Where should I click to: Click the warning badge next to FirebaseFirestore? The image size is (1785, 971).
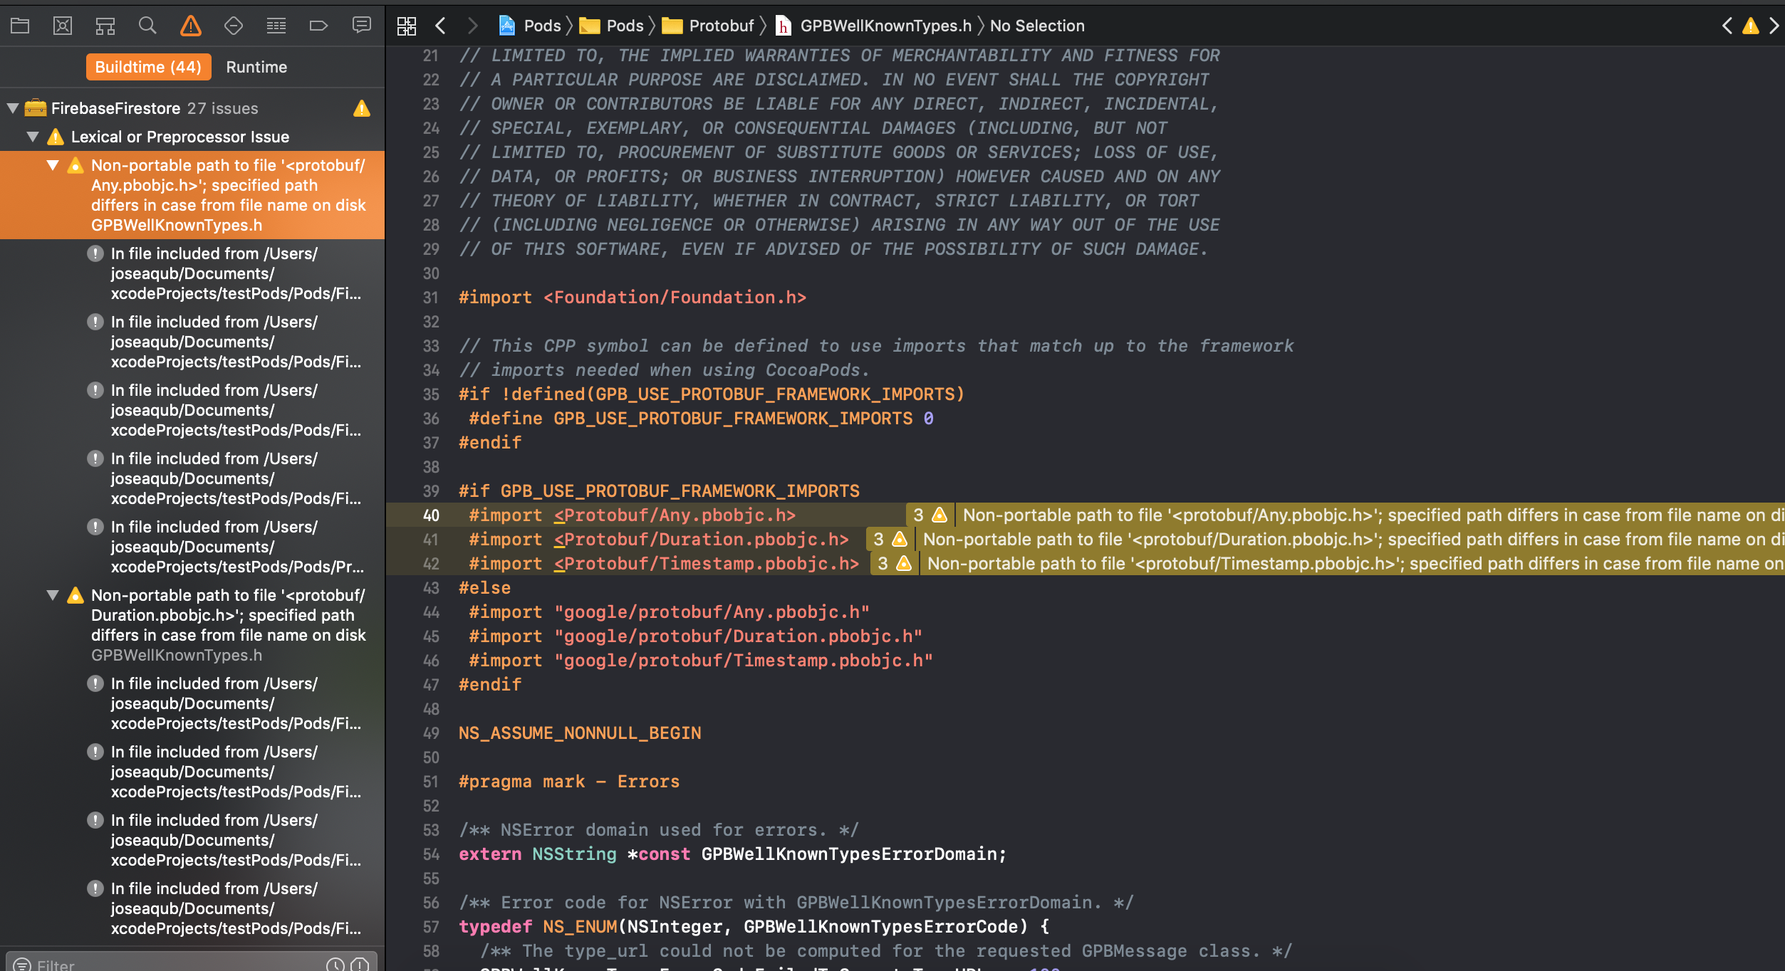(362, 108)
